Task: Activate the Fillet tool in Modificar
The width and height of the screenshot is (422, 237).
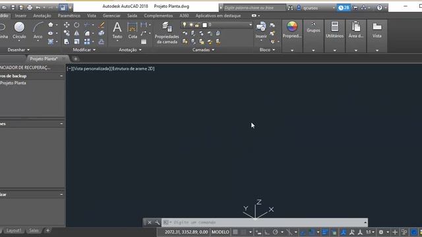Action: point(87,34)
